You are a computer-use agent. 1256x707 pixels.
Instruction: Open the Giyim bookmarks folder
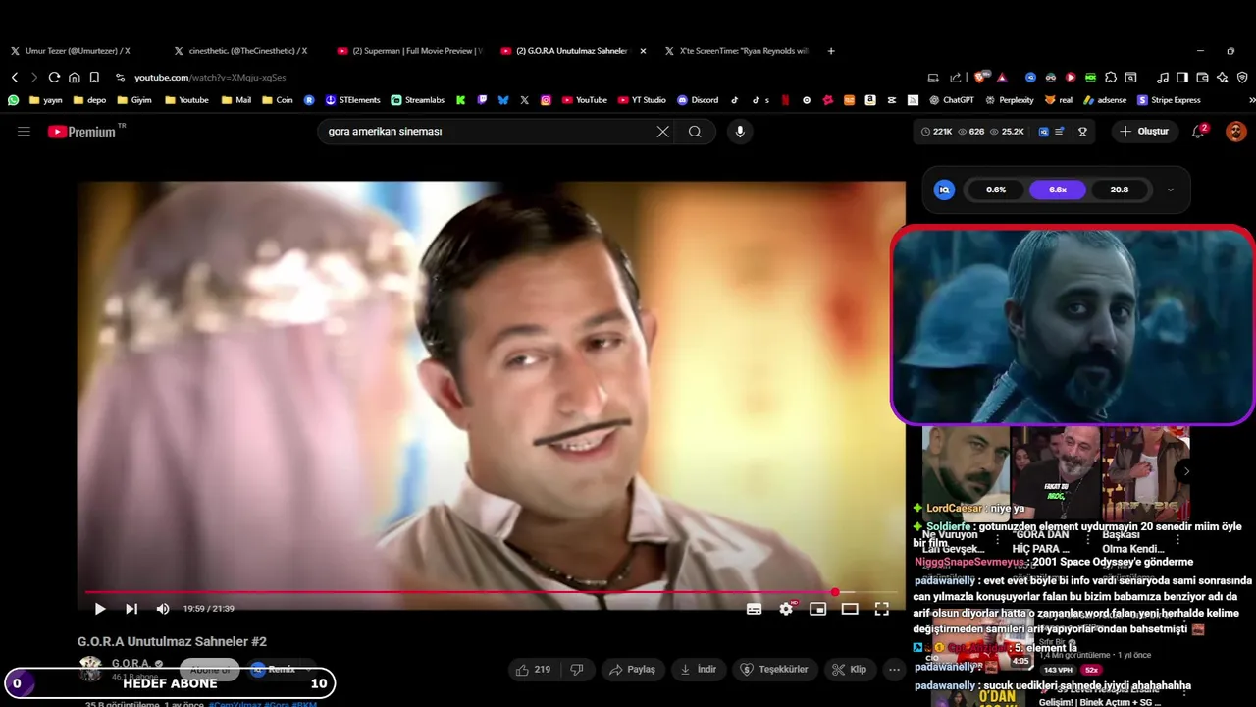click(134, 100)
